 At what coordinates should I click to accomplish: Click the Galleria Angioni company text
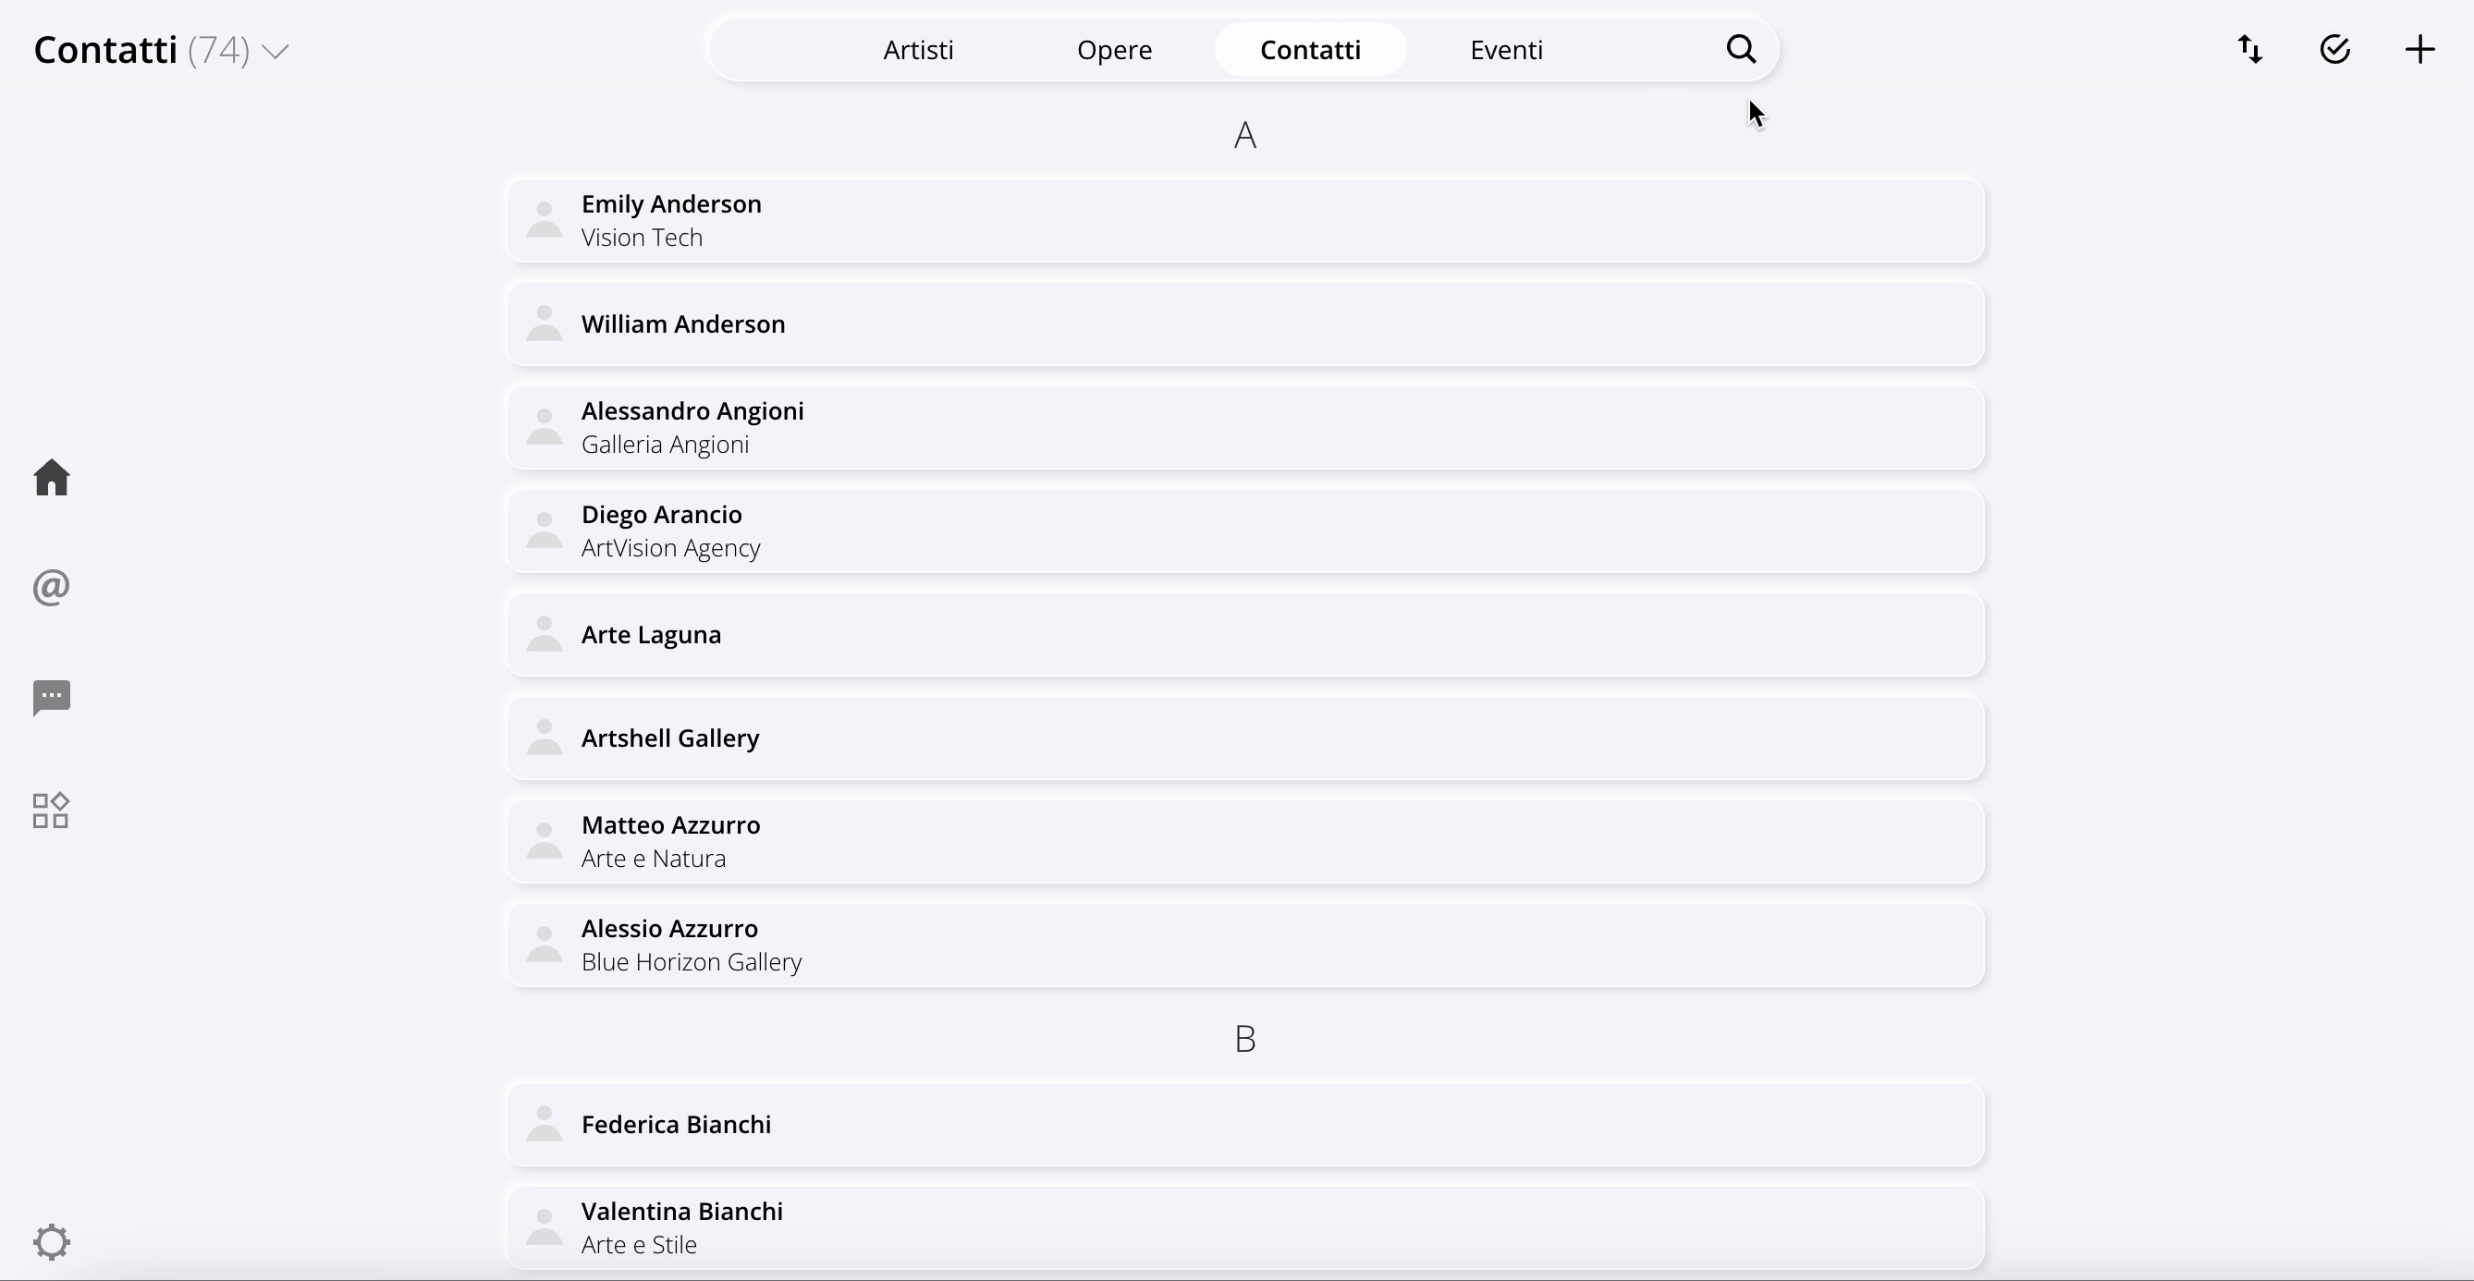pyautogui.click(x=665, y=445)
